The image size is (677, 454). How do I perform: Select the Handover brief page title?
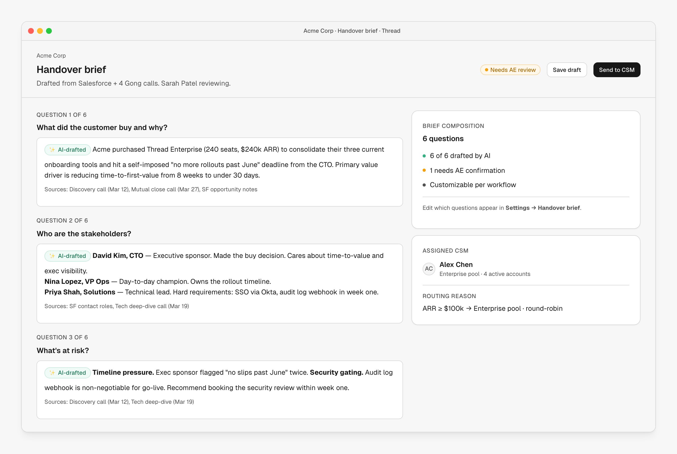coord(71,70)
